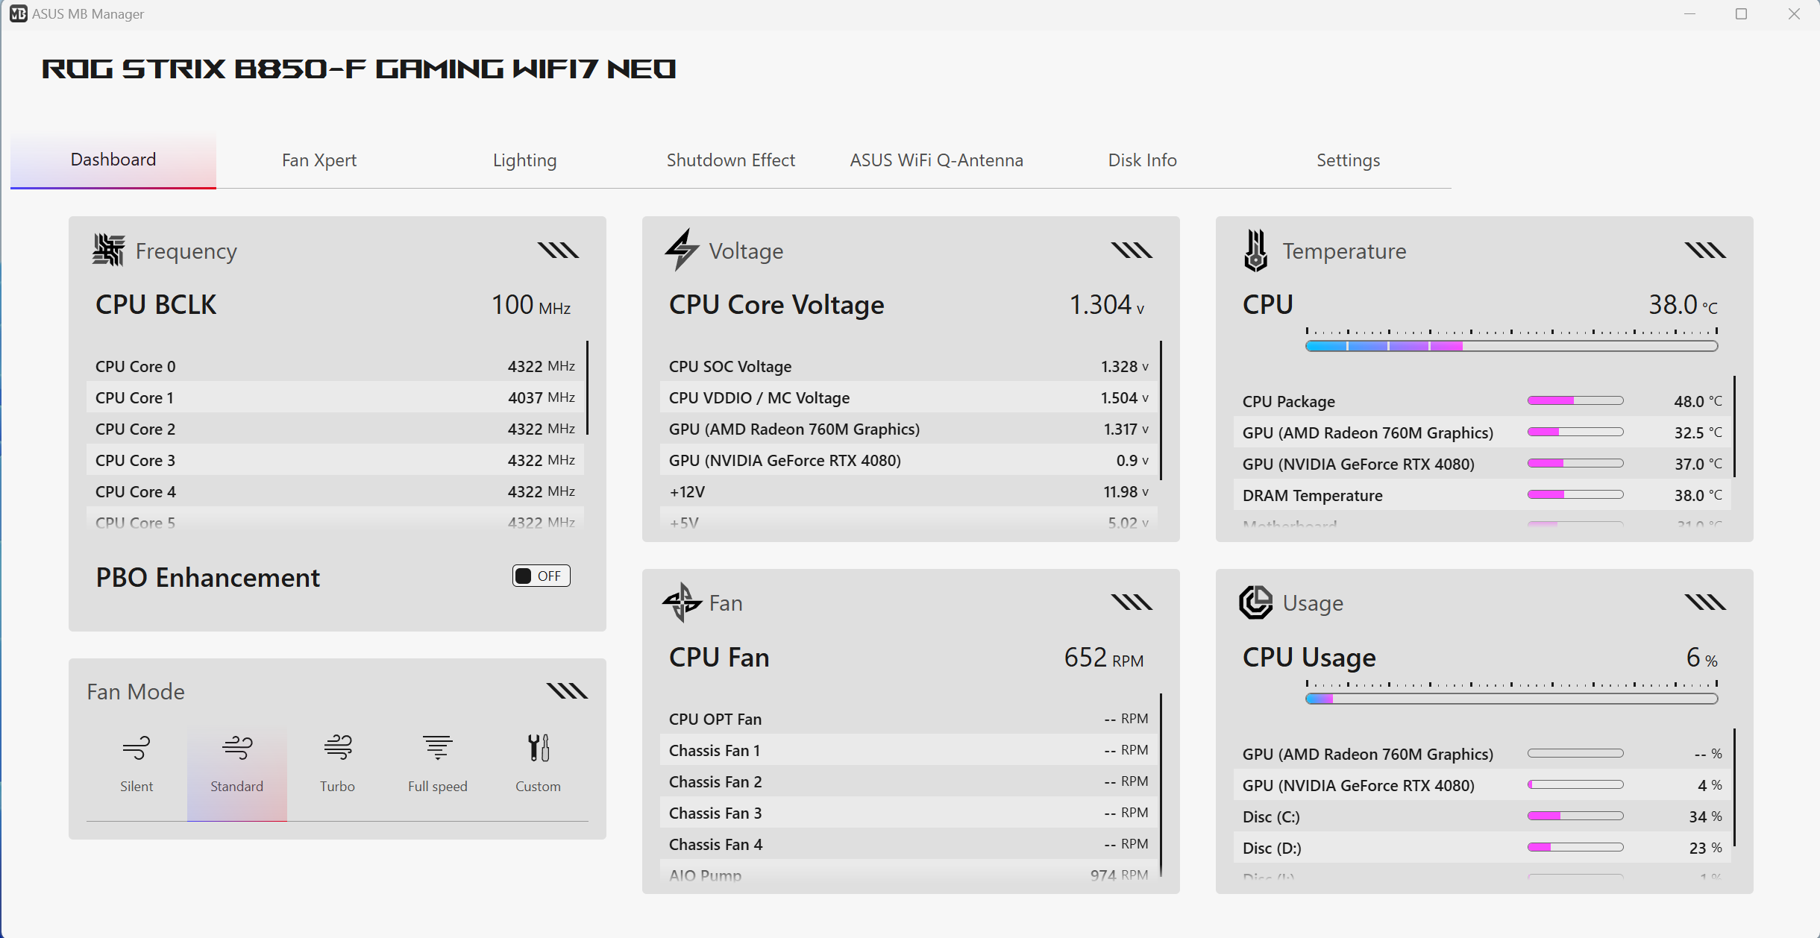
Task: Open the Disk Info tab
Action: pyautogui.click(x=1143, y=160)
